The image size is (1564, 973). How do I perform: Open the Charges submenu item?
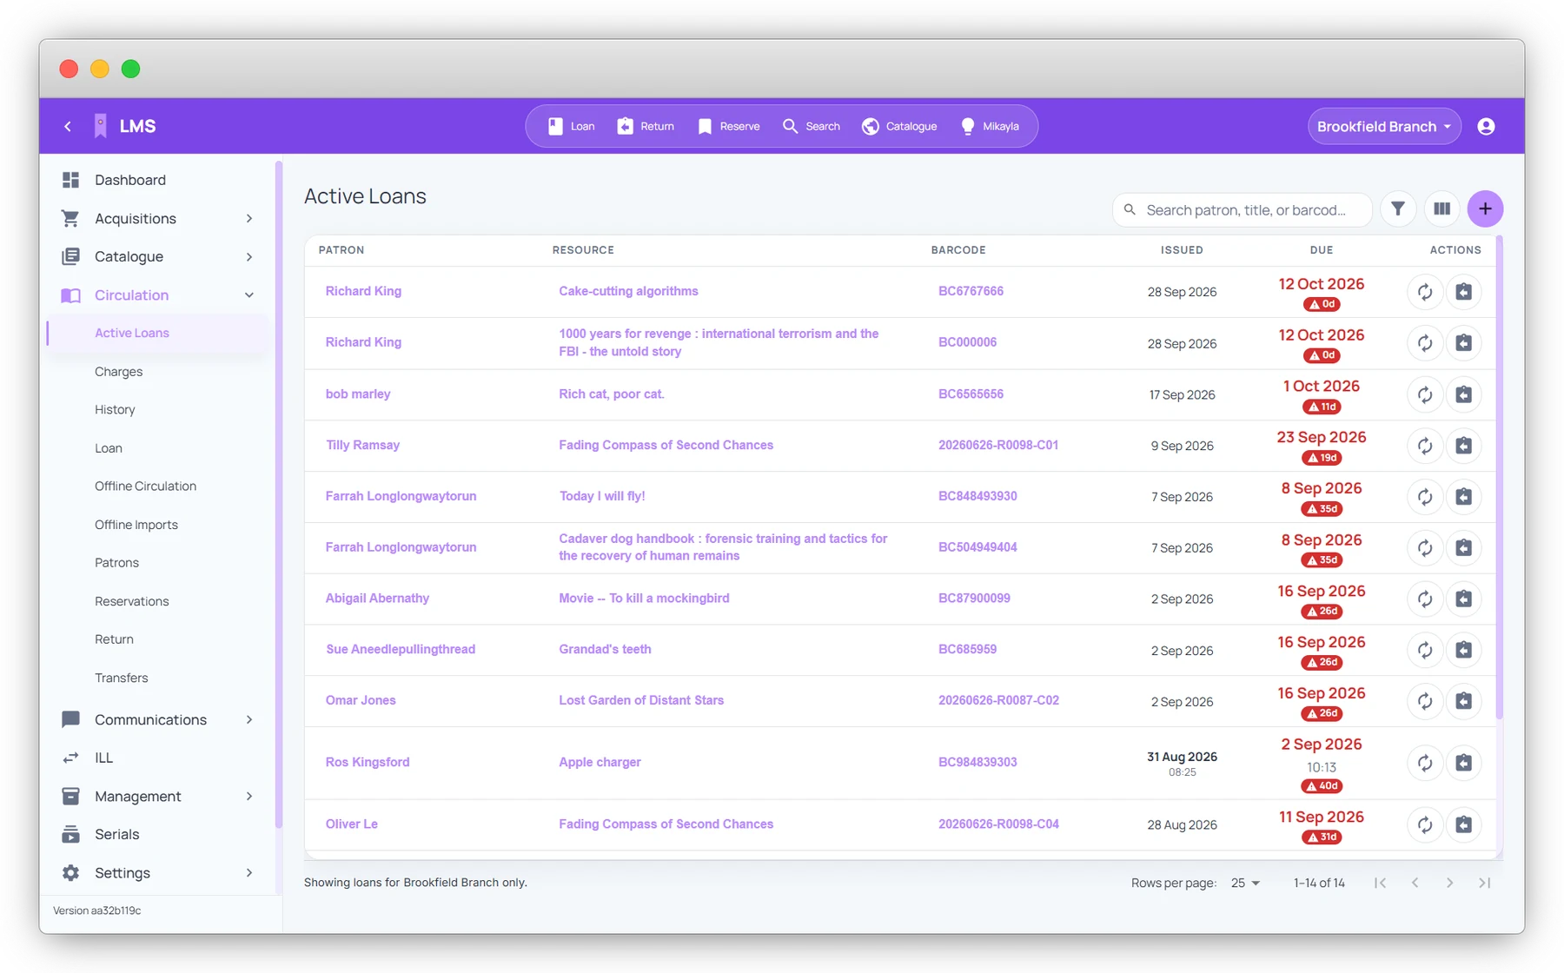click(x=118, y=372)
